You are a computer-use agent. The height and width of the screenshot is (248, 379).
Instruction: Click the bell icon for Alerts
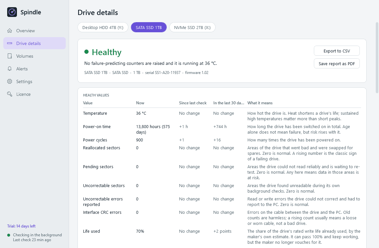pyautogui.click(x=10, y=69)
